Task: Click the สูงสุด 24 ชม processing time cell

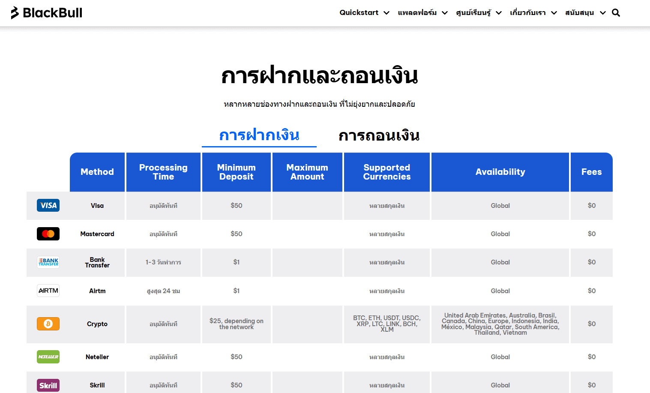Action: 163,291
